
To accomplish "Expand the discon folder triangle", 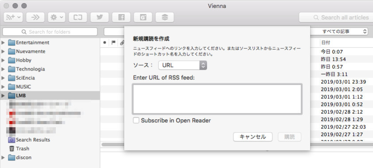I will [x=3, y=157].
